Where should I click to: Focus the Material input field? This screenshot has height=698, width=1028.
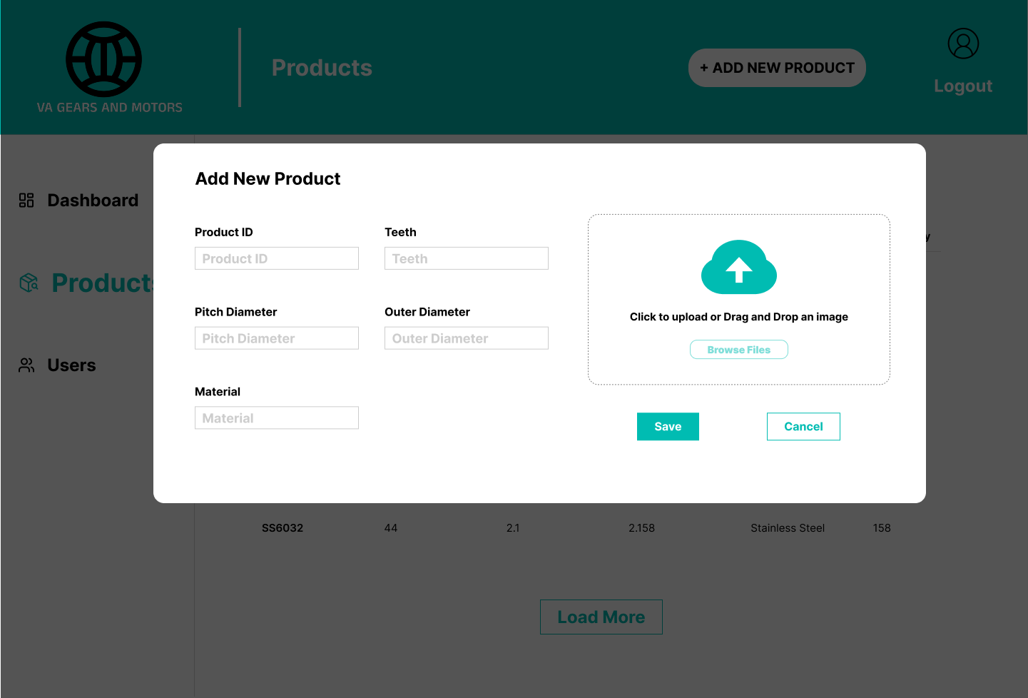tap(276, 418)
